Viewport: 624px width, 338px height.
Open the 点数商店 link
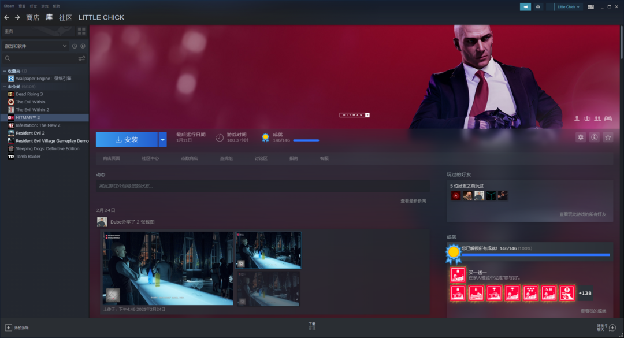click(190, 158)
